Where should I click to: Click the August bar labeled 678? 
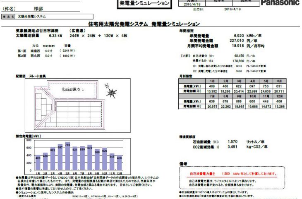[x=90, y=158]
